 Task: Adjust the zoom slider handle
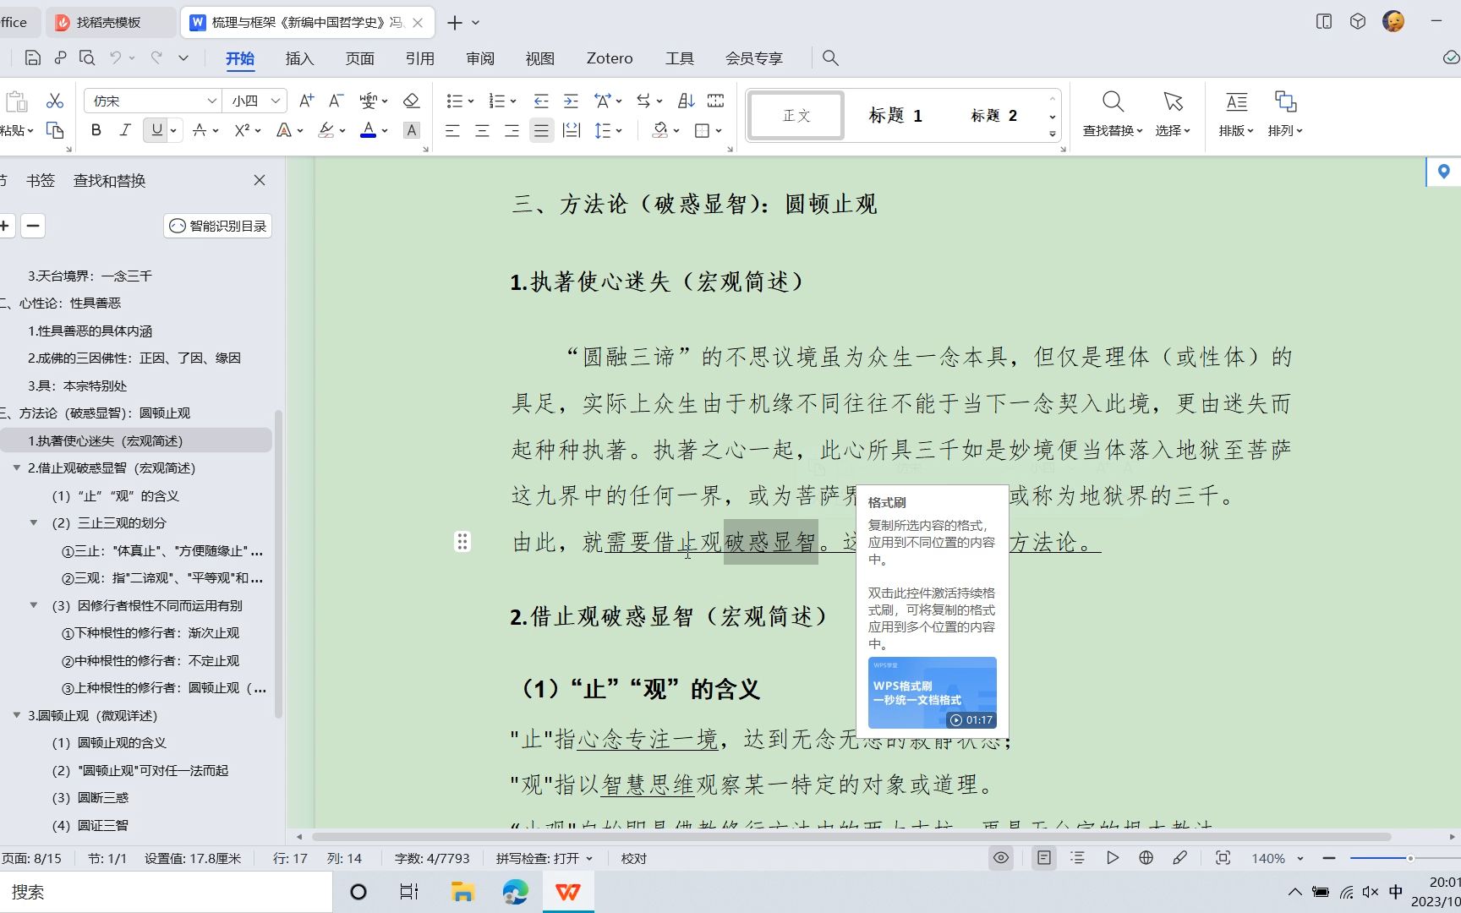point(1410,858)
